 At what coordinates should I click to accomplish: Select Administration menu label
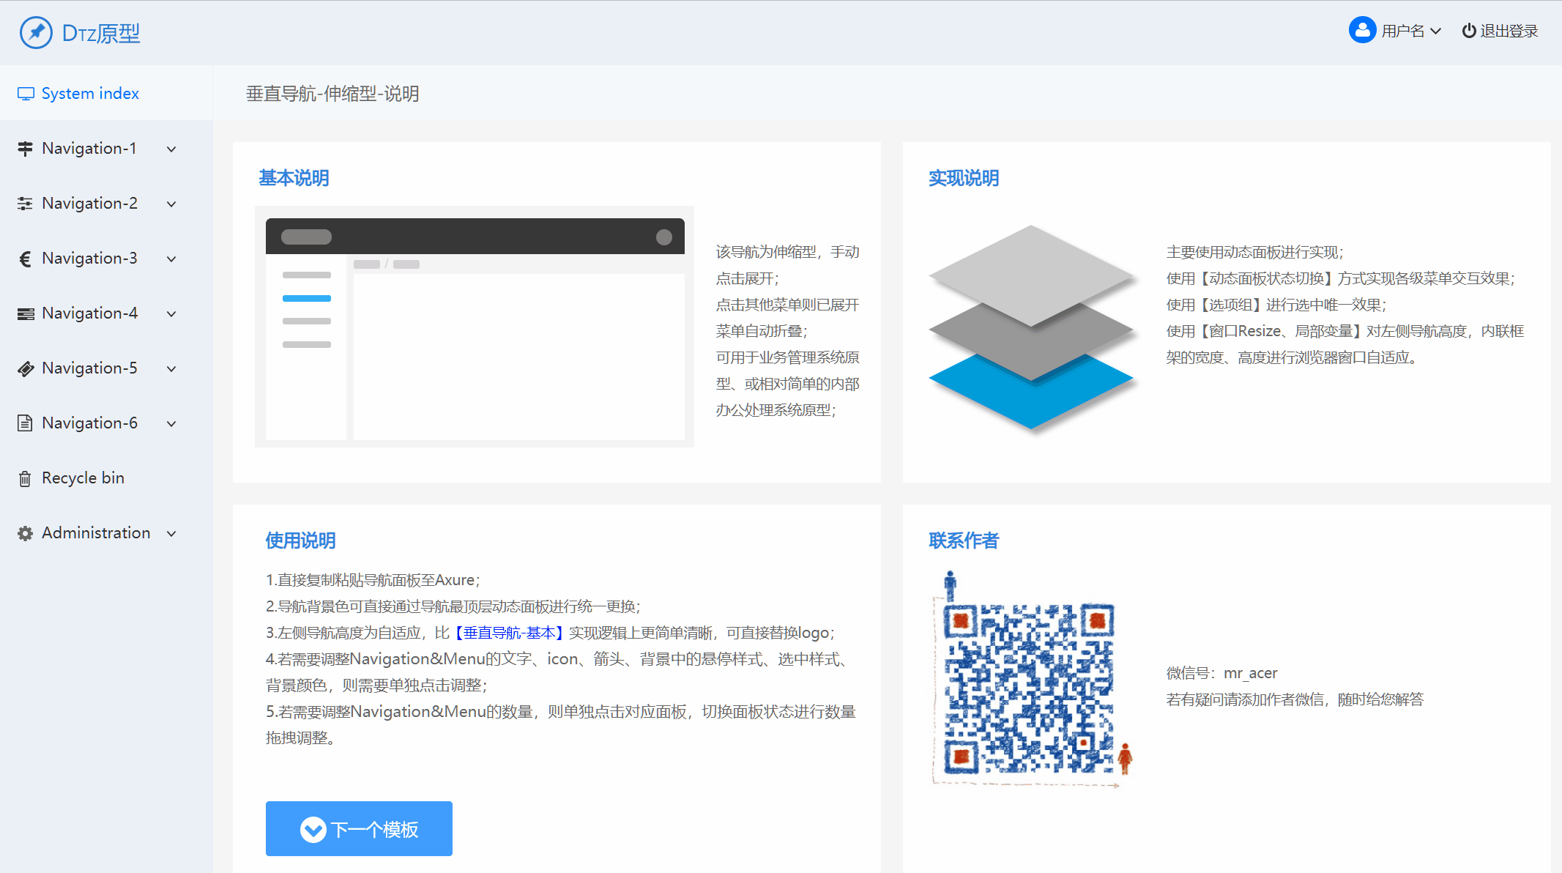pyautogui.click(x=96, y=533)
